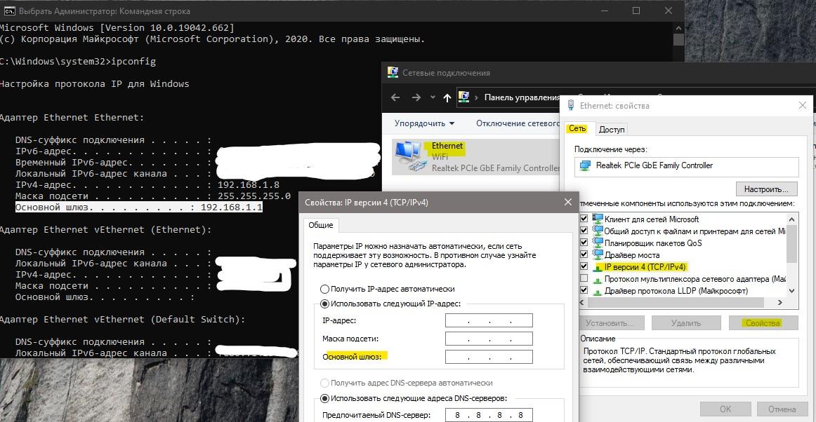Toggle the IP версии 4 (TCP/IPv4) checkbox

pyautogui.click(x=584, y=266)
